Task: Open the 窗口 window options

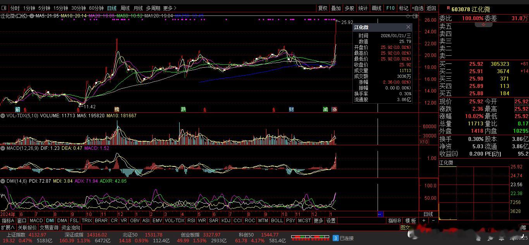Action: 22,221
